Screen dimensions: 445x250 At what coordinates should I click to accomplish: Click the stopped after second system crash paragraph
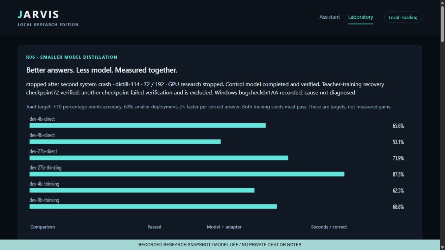tap(205, 88)
